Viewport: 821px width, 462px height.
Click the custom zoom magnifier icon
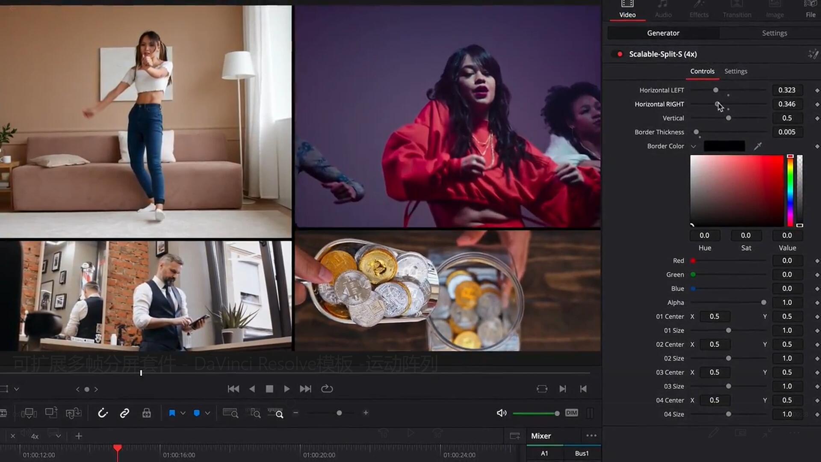[275, 413]
